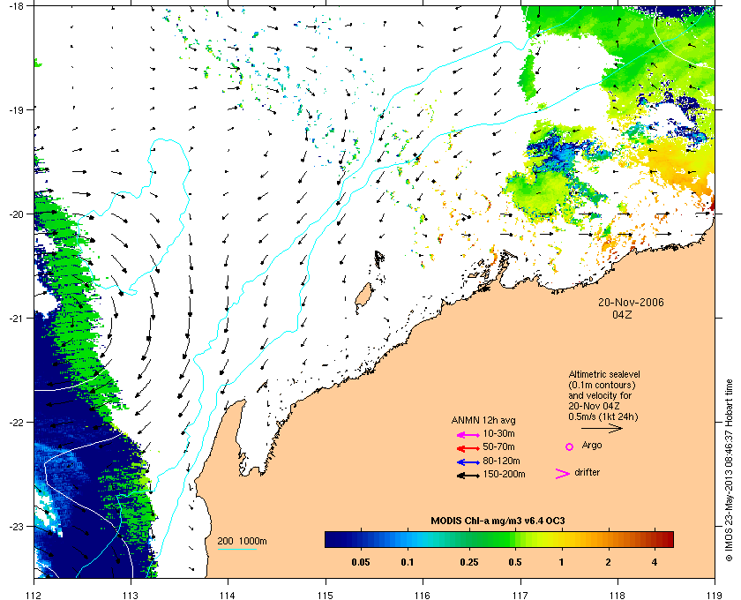Click the 'Altimetric sealevel' caption text
Viewport: 741px width, 600px height.
[604, 374]
